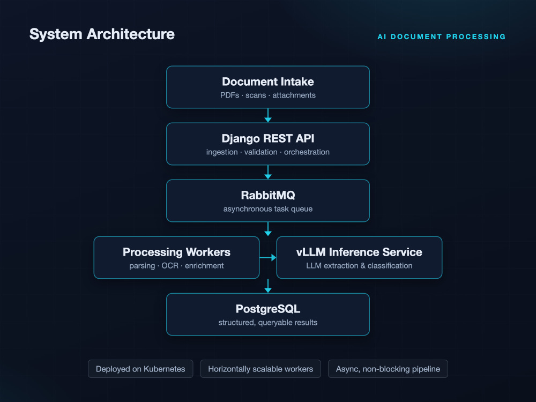The width and height of the screenshot is (536, 402).
Task: Select the 'Async, non-blocking pipeline' tag
Action: coord(388,369)
